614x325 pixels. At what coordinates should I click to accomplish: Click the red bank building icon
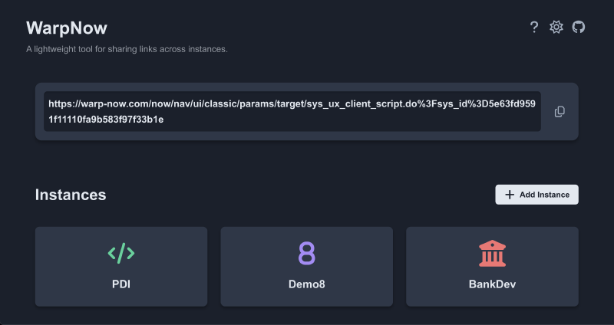(492, 252)
